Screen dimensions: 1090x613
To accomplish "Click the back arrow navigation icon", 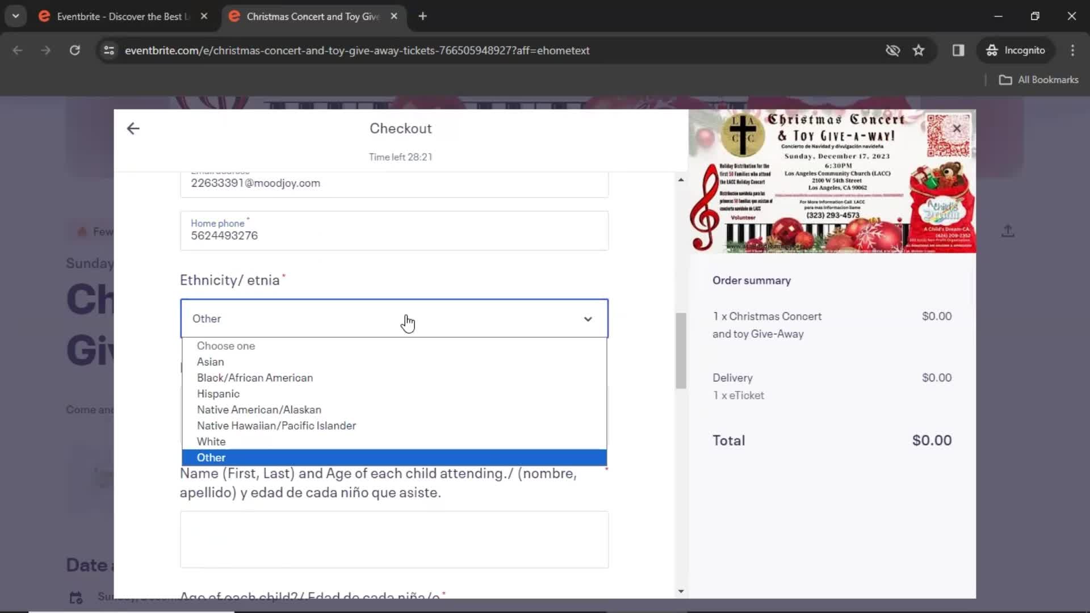I will [133, 128].
